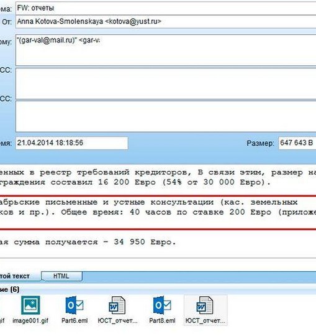
Task: Select the highlighted ЮСТ_отчет Word attachment
Action: (205, 310)
